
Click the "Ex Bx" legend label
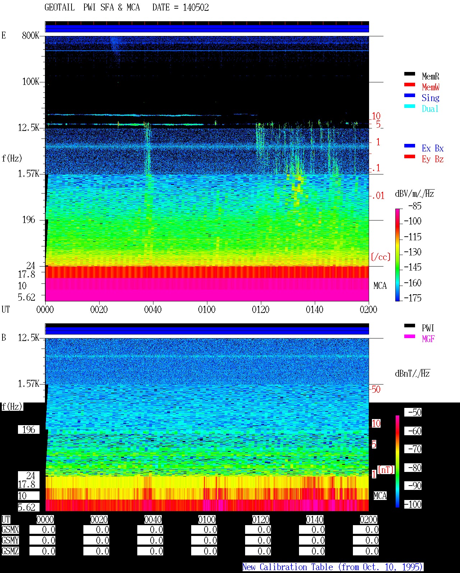point(433,148)
